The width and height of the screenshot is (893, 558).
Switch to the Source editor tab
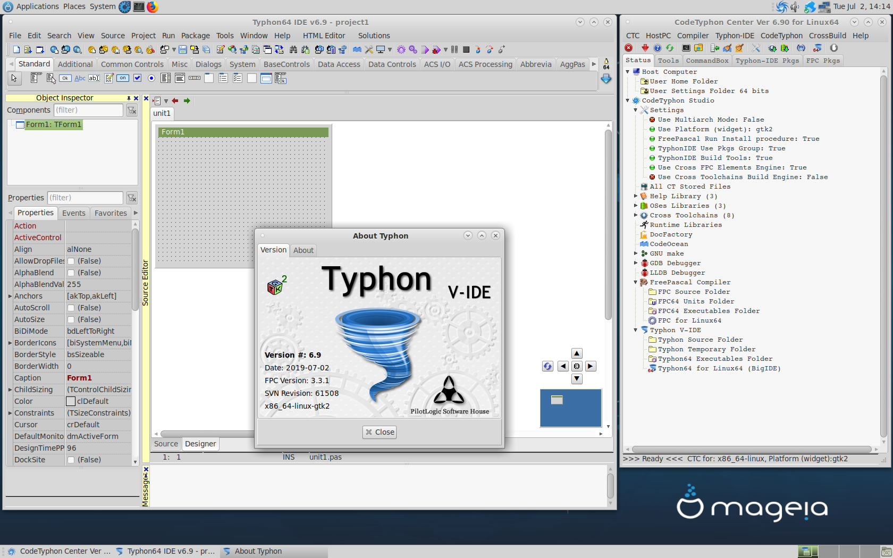tap(166, 444)
